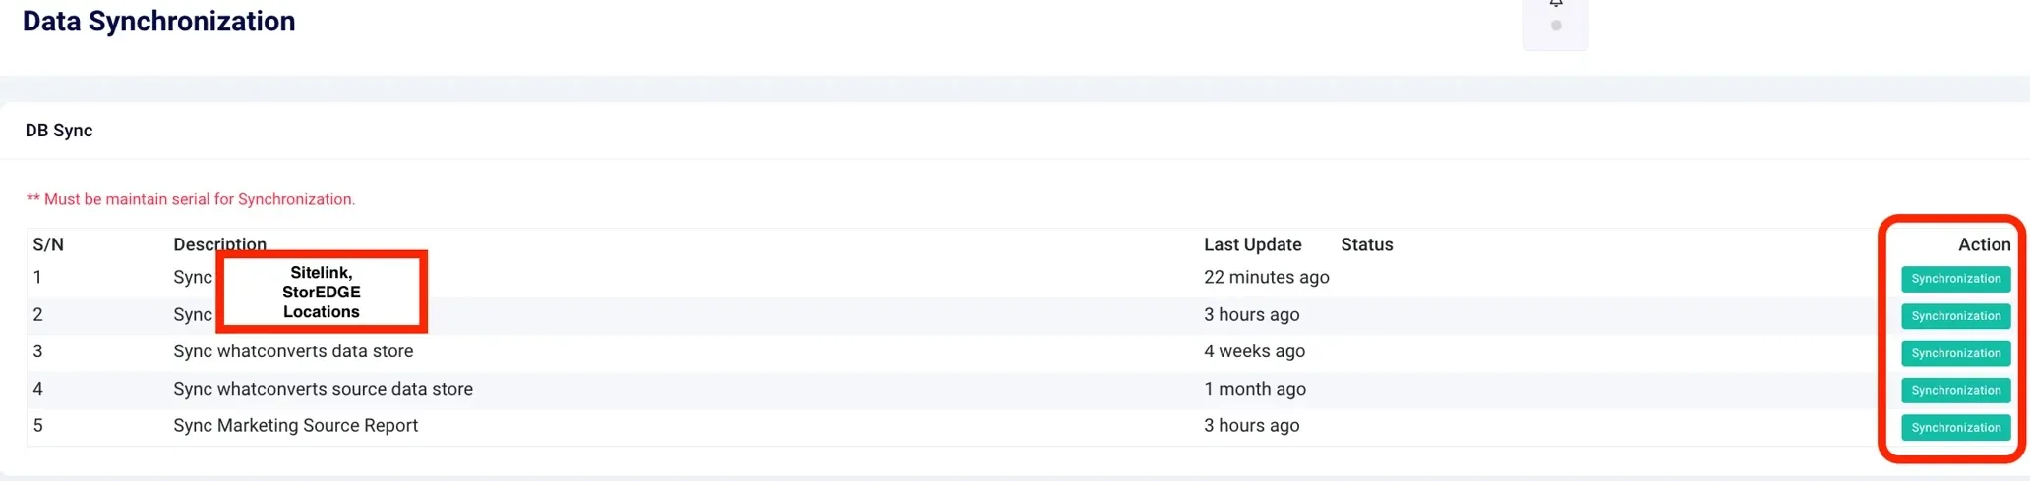
Task: Click the Action column header
Action: coord(1984,244)
